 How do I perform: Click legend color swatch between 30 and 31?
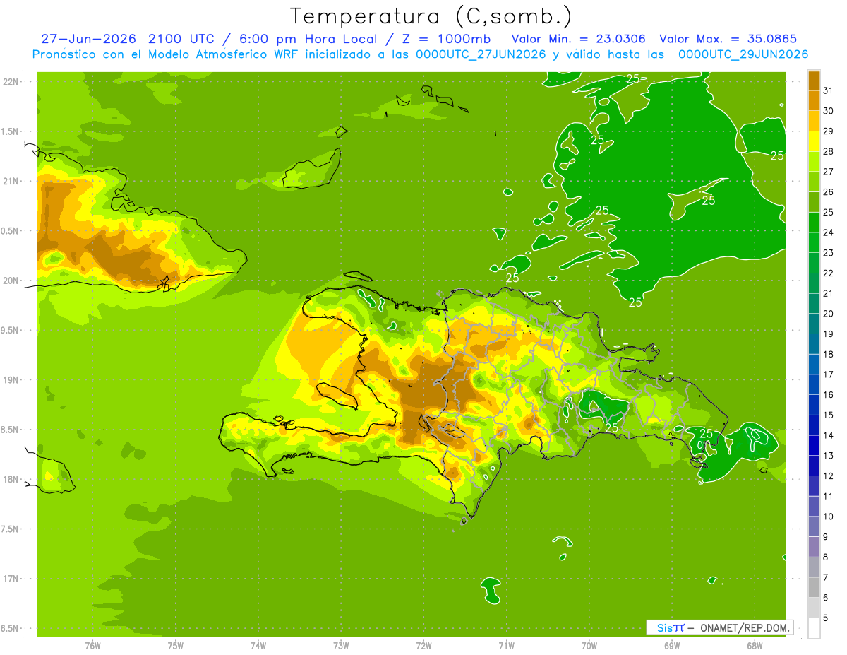click(814, 100)
